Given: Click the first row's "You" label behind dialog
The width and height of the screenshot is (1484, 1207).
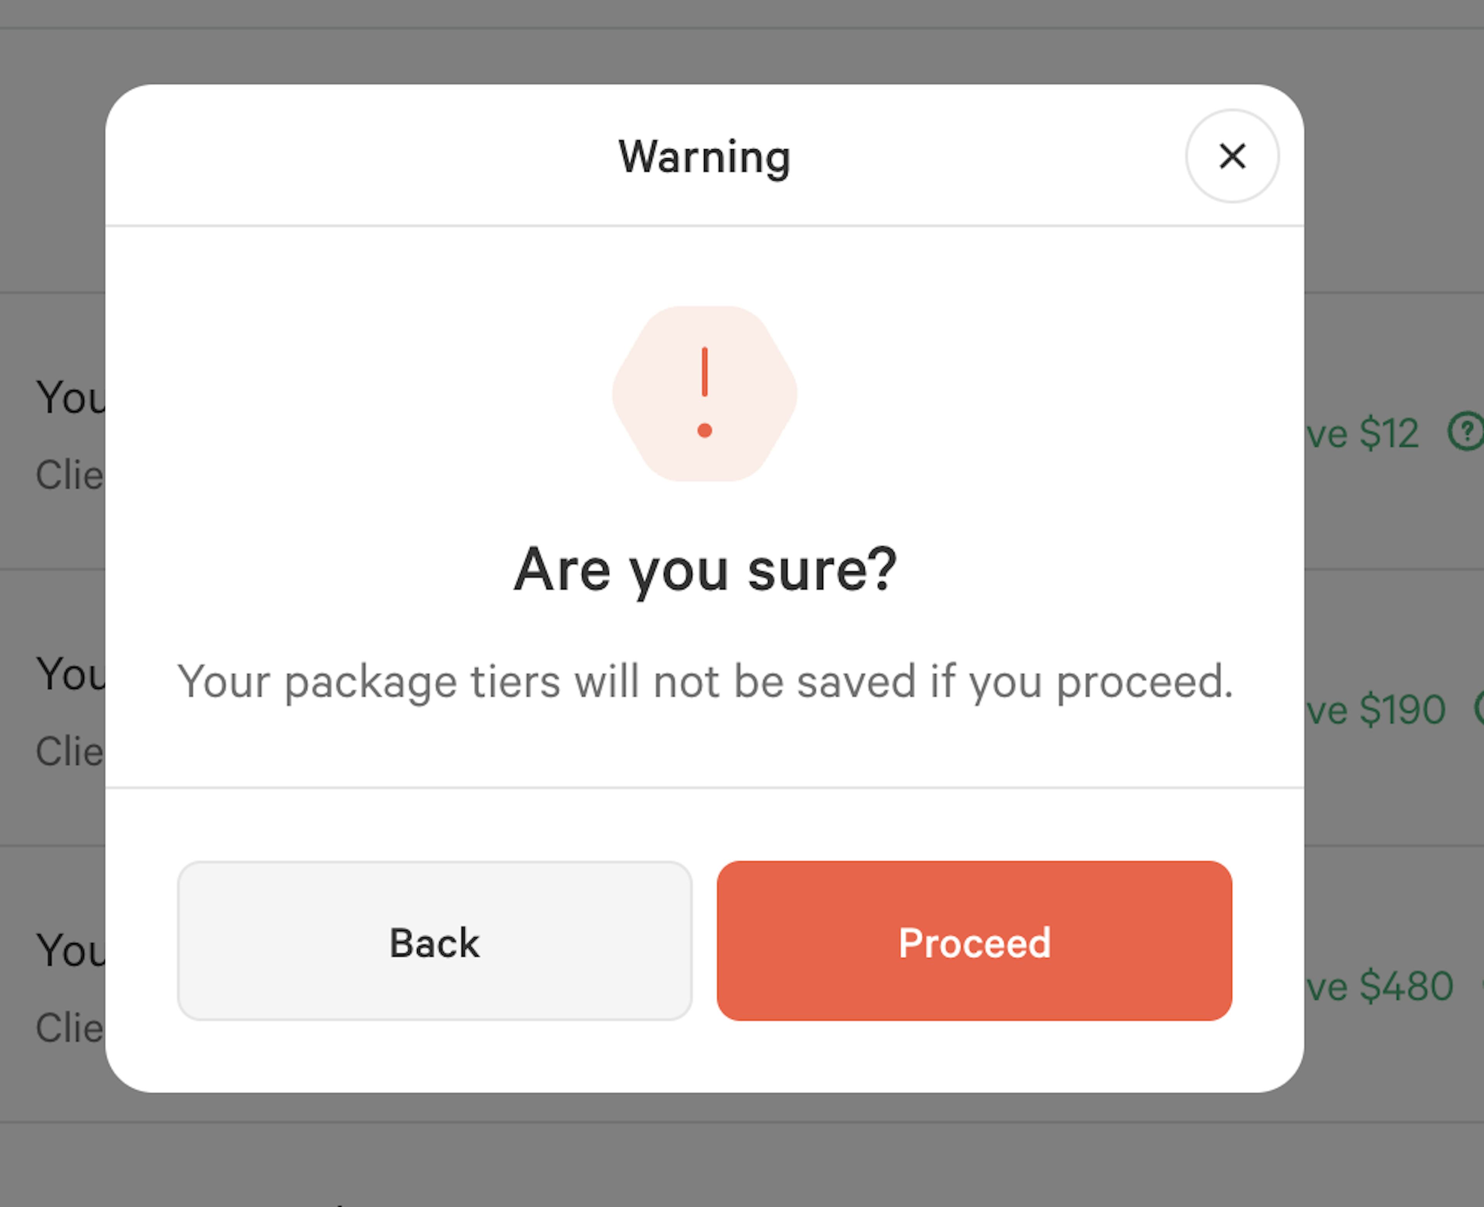Looking at the screenshot, I should 70,398.
